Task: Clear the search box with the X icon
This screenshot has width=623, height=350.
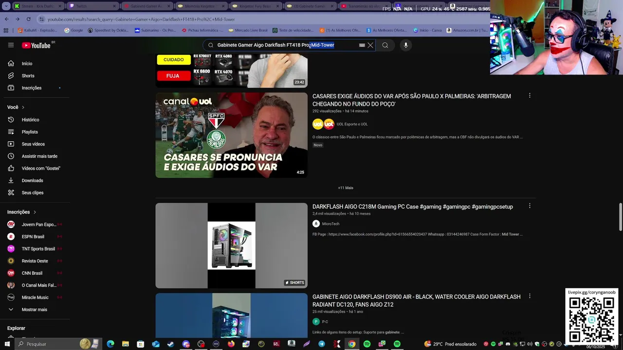Action: [370, 45]
